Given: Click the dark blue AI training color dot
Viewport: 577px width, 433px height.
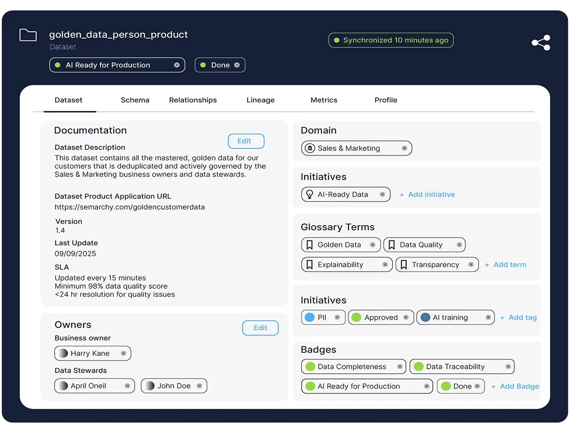Looking at the screenshot, I should click(425, 317).
